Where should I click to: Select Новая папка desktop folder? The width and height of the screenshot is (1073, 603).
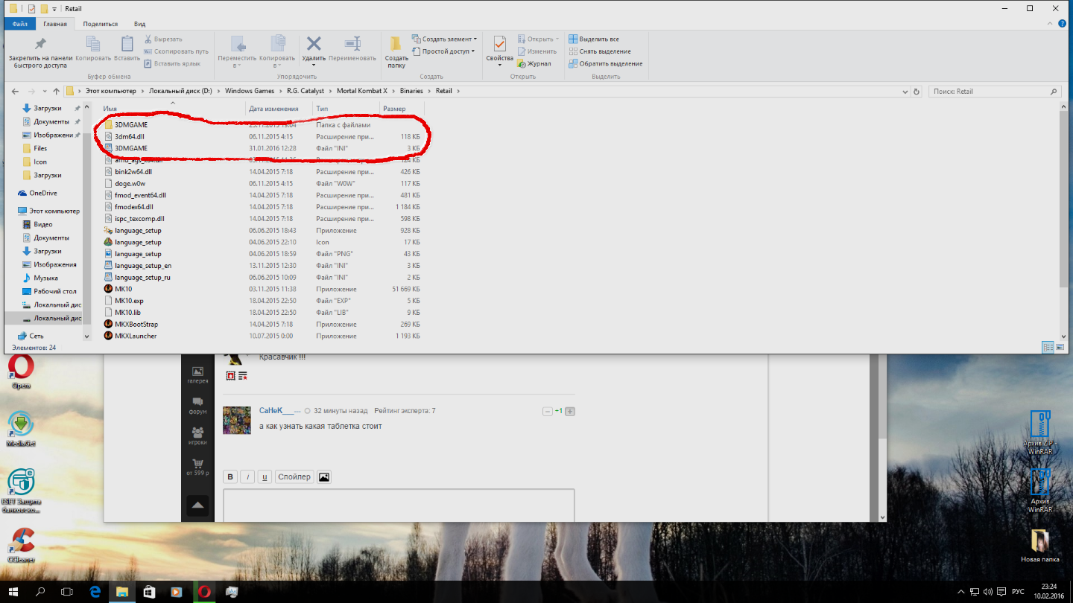click(1040, 546)
